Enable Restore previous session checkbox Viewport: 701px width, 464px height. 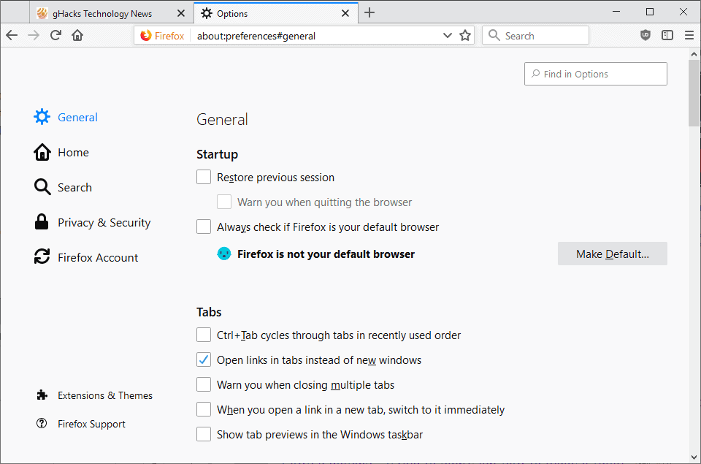[204, 177]
